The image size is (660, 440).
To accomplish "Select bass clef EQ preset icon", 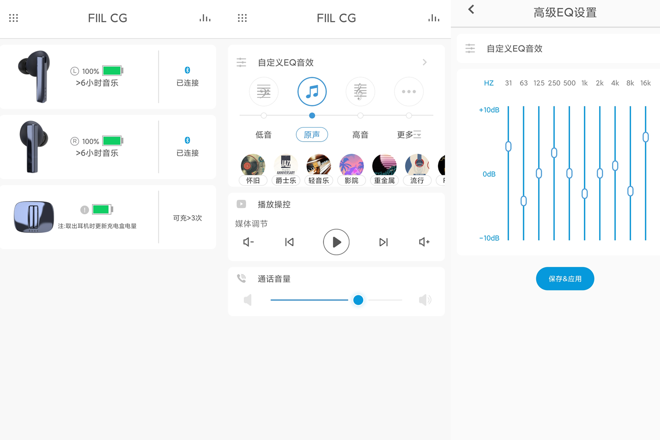I will pos(264,92).
